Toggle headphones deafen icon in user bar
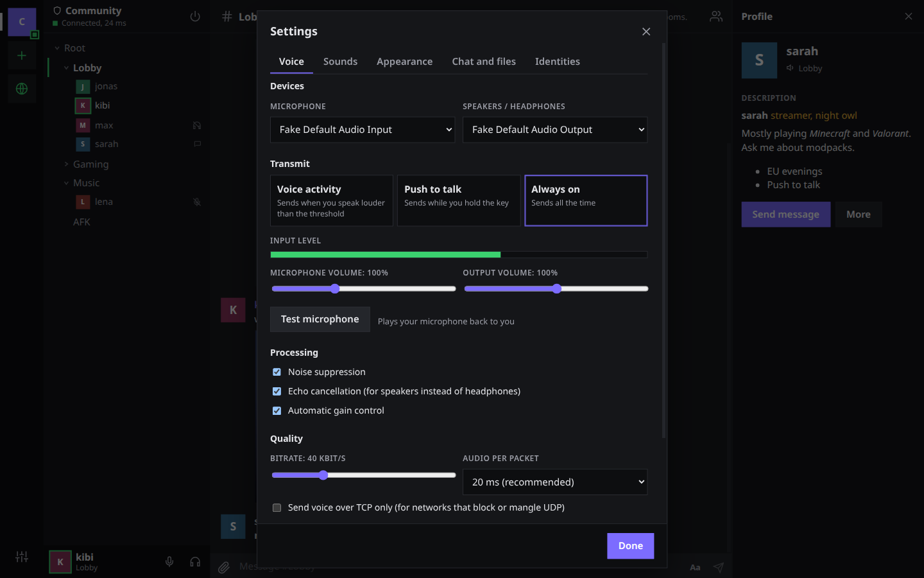 coord(195,562)
